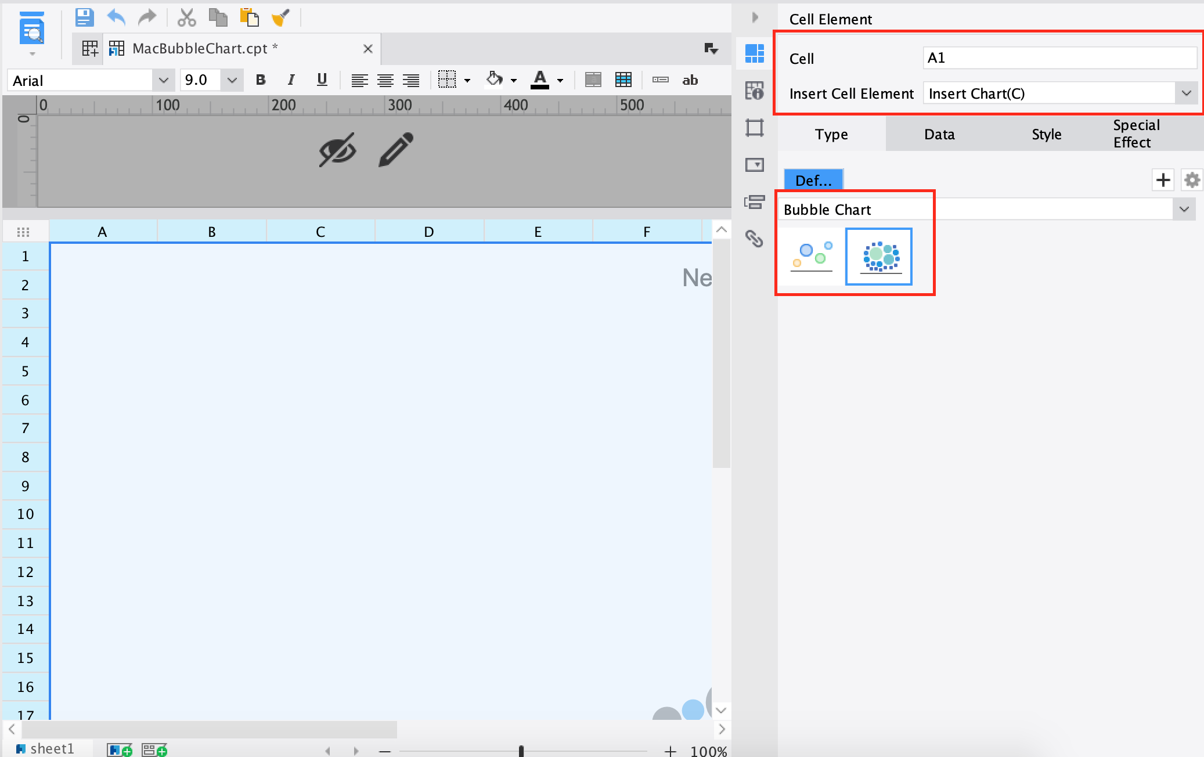
Task: Switch to the Data tab
Action: coord(939,134)
